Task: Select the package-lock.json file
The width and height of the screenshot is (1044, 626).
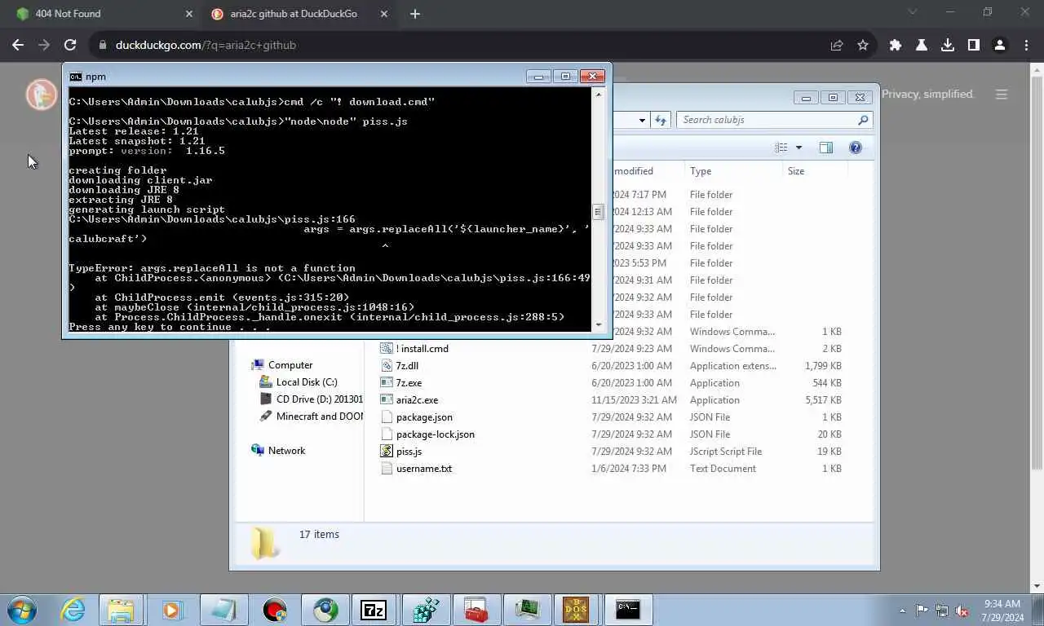Action: pyautogui.click(x=435, y=434)
